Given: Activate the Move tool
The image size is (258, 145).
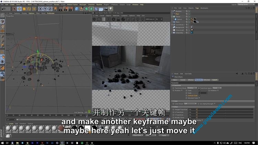Looking at the screenshot, I should tap(19, 9).
